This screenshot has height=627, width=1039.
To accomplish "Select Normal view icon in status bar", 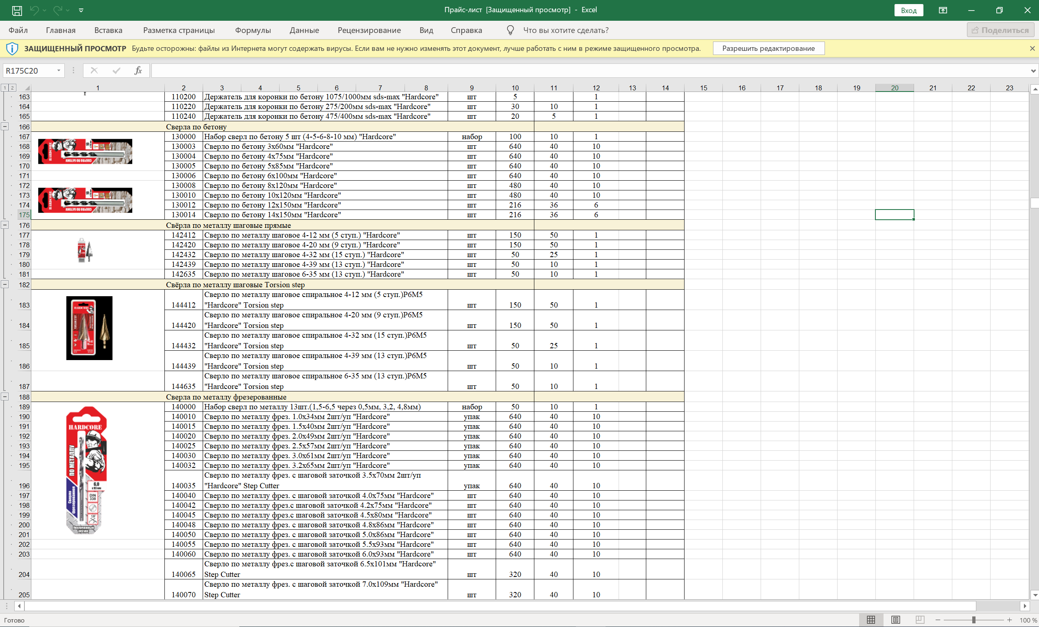I will click(x=871, y=619).
